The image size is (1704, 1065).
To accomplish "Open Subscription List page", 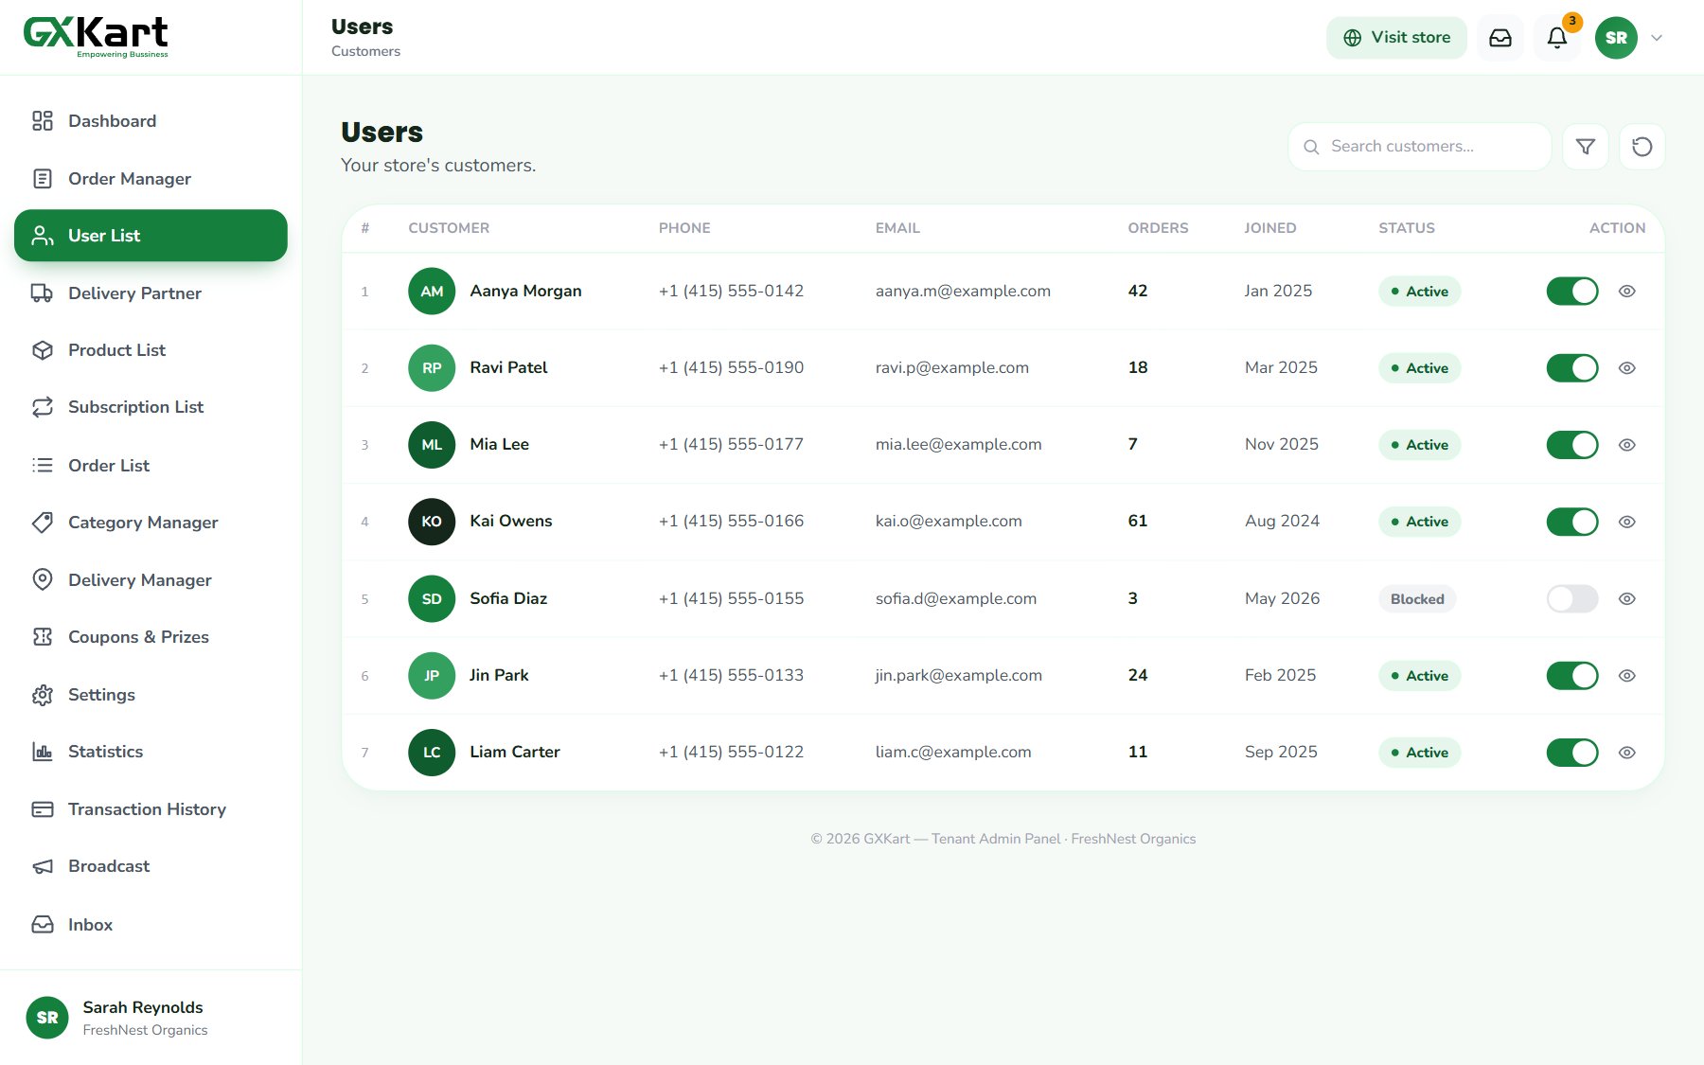I will tap(151, 407).
